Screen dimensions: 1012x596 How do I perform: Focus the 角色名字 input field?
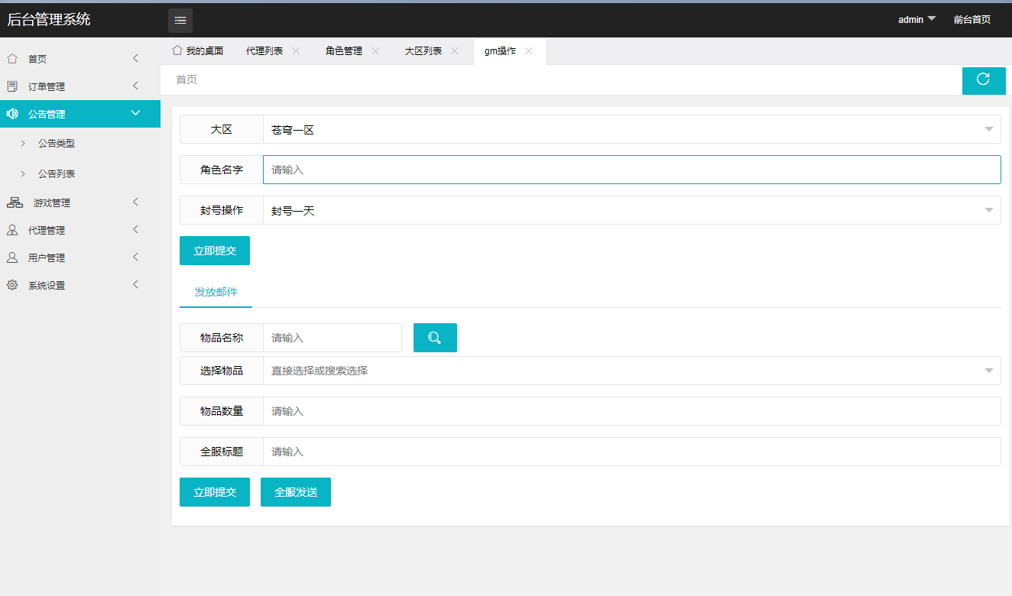coord(632,170)
